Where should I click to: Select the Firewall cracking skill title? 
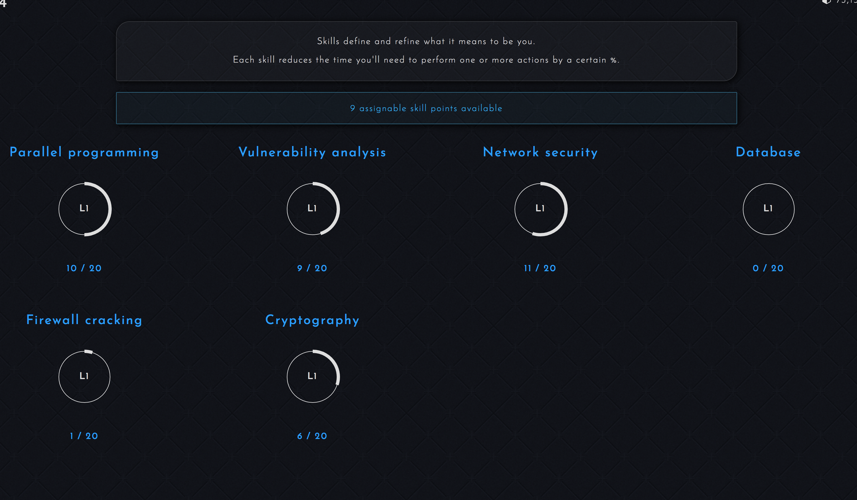point(84,319)
